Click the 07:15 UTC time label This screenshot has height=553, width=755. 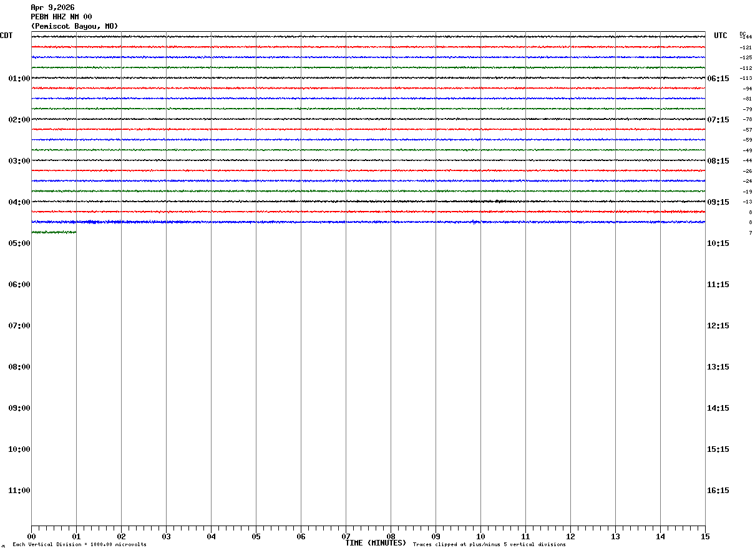718,120
